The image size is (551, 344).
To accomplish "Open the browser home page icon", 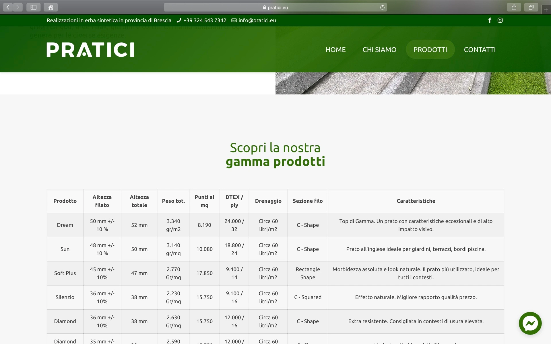I will pos(51,7).
